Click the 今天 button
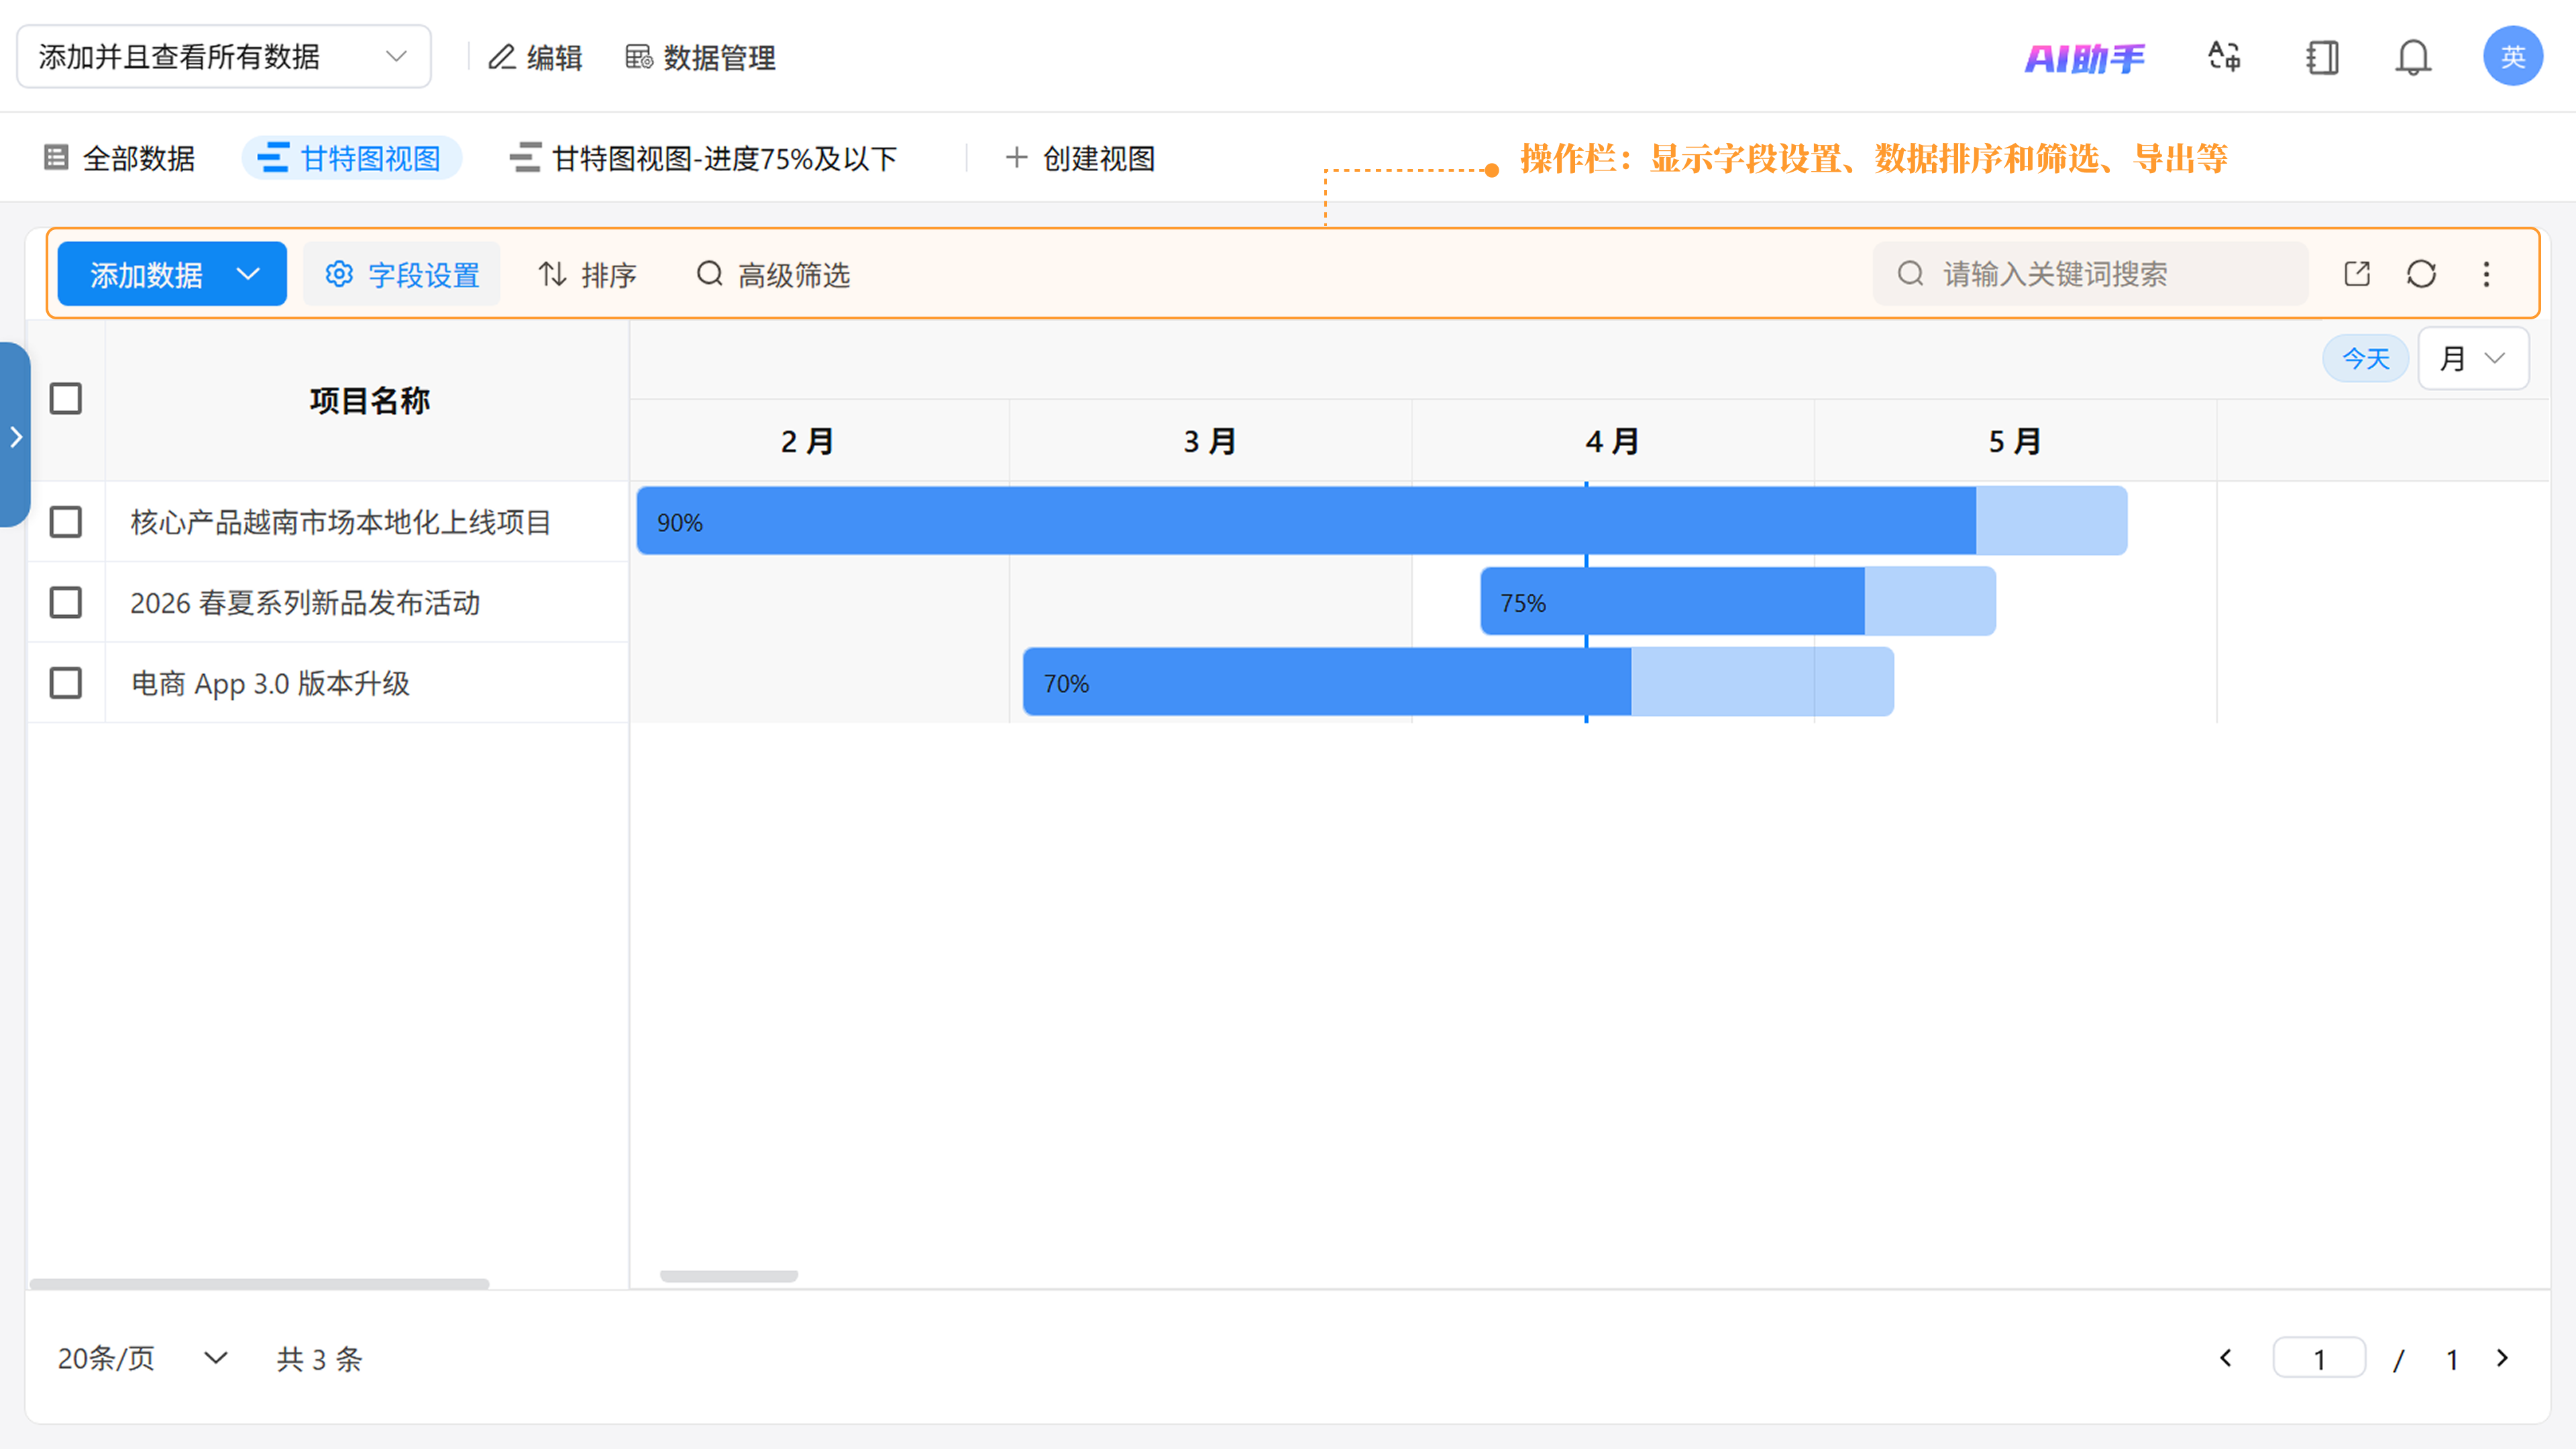The width and height of the screenshot is (2576, 1449). point(2365,358)
